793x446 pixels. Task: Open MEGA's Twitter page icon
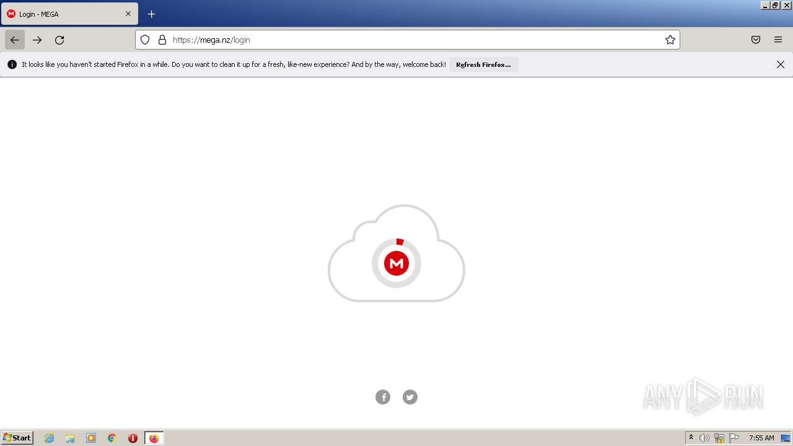[410, 397]
